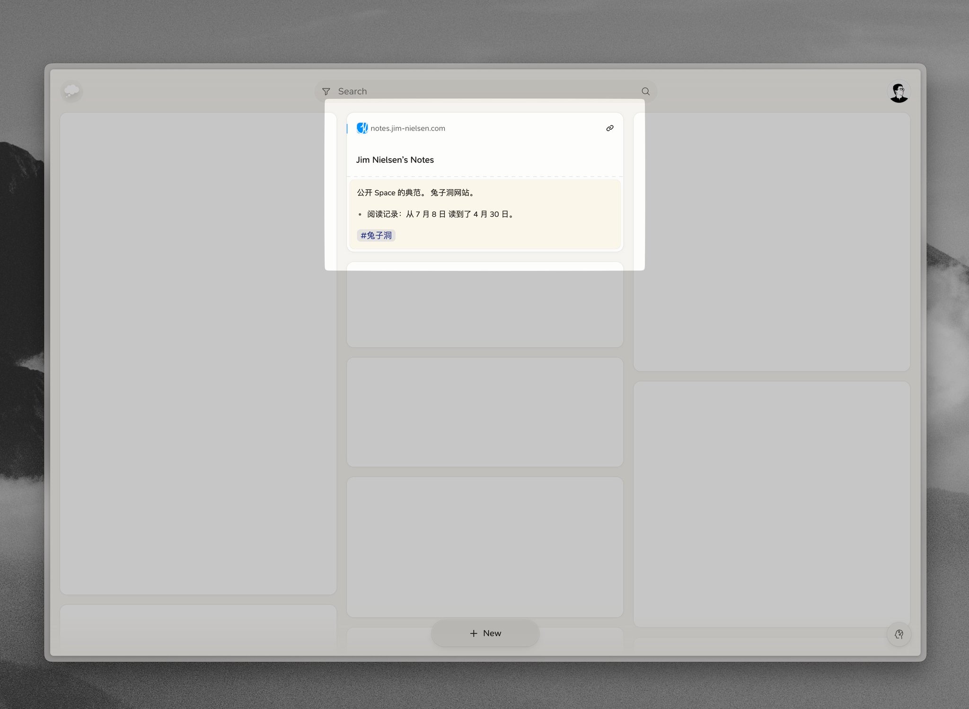Select the #兔子洞 tag
Viewport: 969px width, 709px height.
(x=376, y=235)
